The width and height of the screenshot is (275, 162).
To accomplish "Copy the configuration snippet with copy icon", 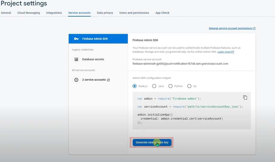I will coord(245,97).
